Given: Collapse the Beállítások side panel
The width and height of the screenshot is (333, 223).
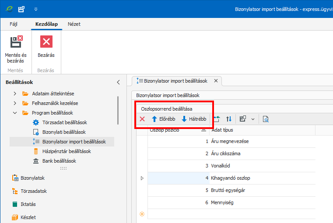Looking at the screenshot, I should 118,82.
